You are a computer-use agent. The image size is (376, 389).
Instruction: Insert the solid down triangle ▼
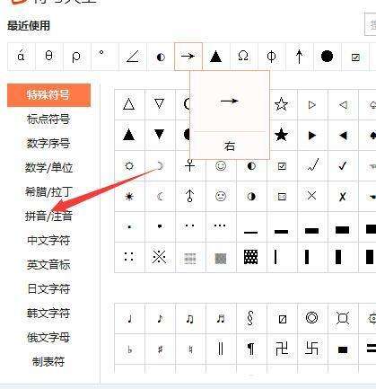(x=160, y=135)
